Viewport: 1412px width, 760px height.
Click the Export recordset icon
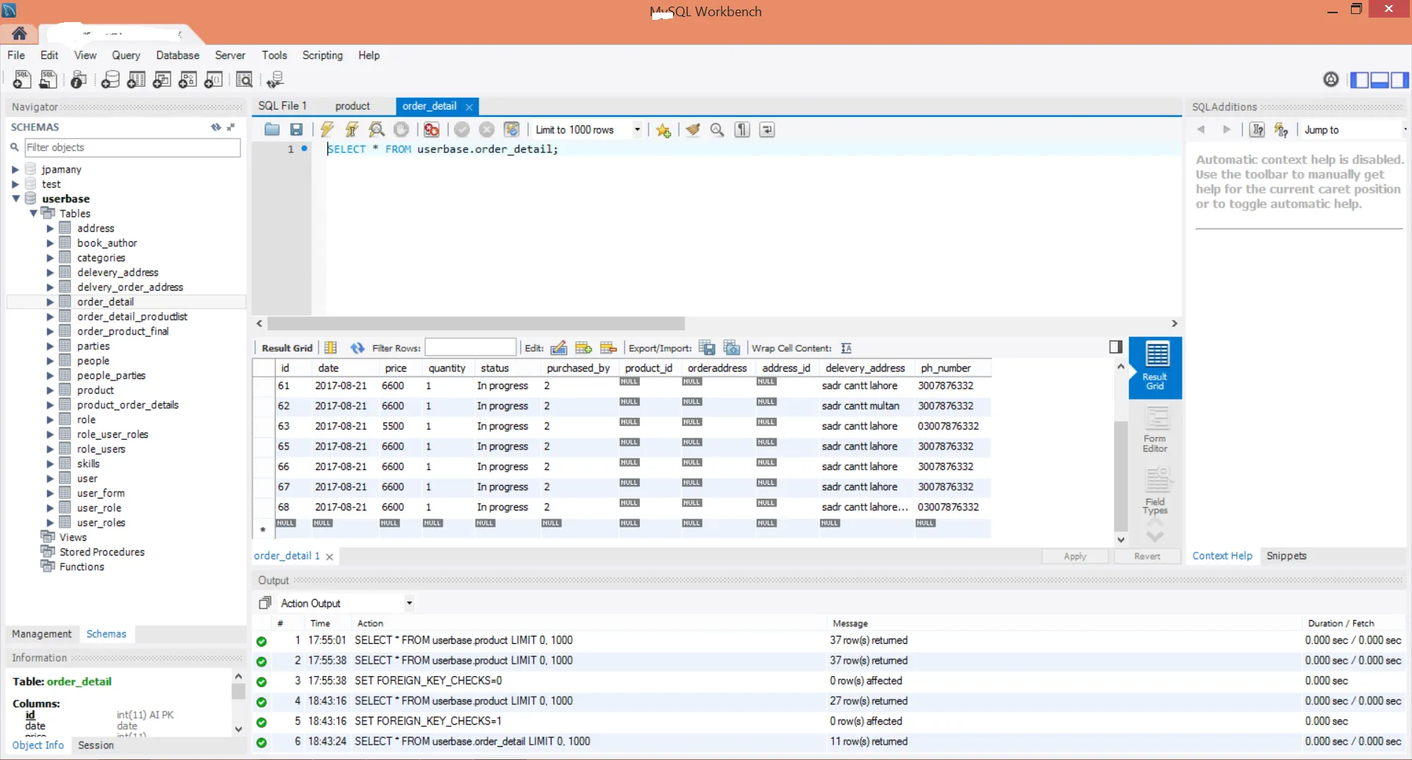click(707, 348)
